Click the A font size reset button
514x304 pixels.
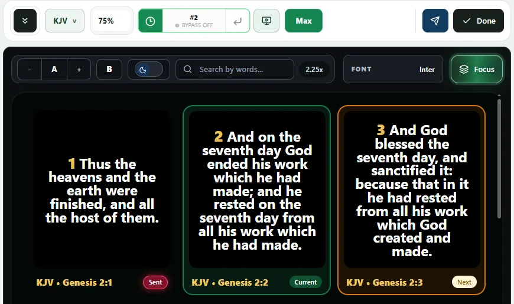[x=54, y=70]
